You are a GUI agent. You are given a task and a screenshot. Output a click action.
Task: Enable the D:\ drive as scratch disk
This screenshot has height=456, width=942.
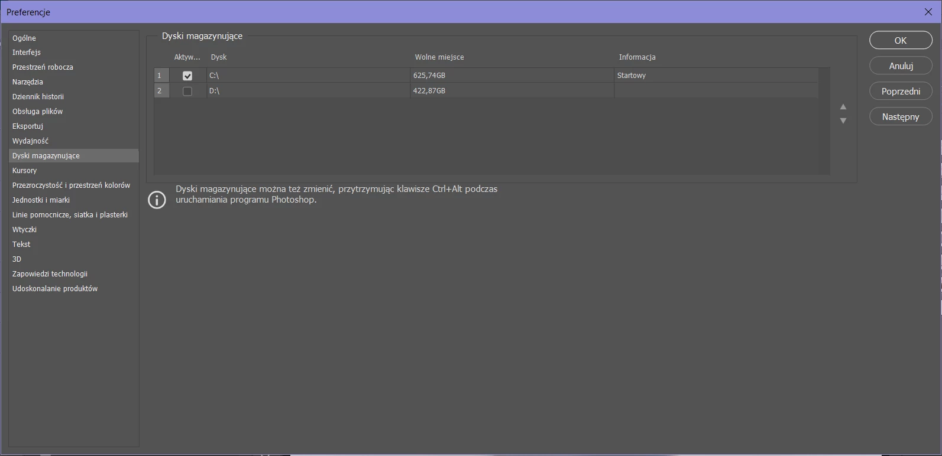(x=187, y=91)
